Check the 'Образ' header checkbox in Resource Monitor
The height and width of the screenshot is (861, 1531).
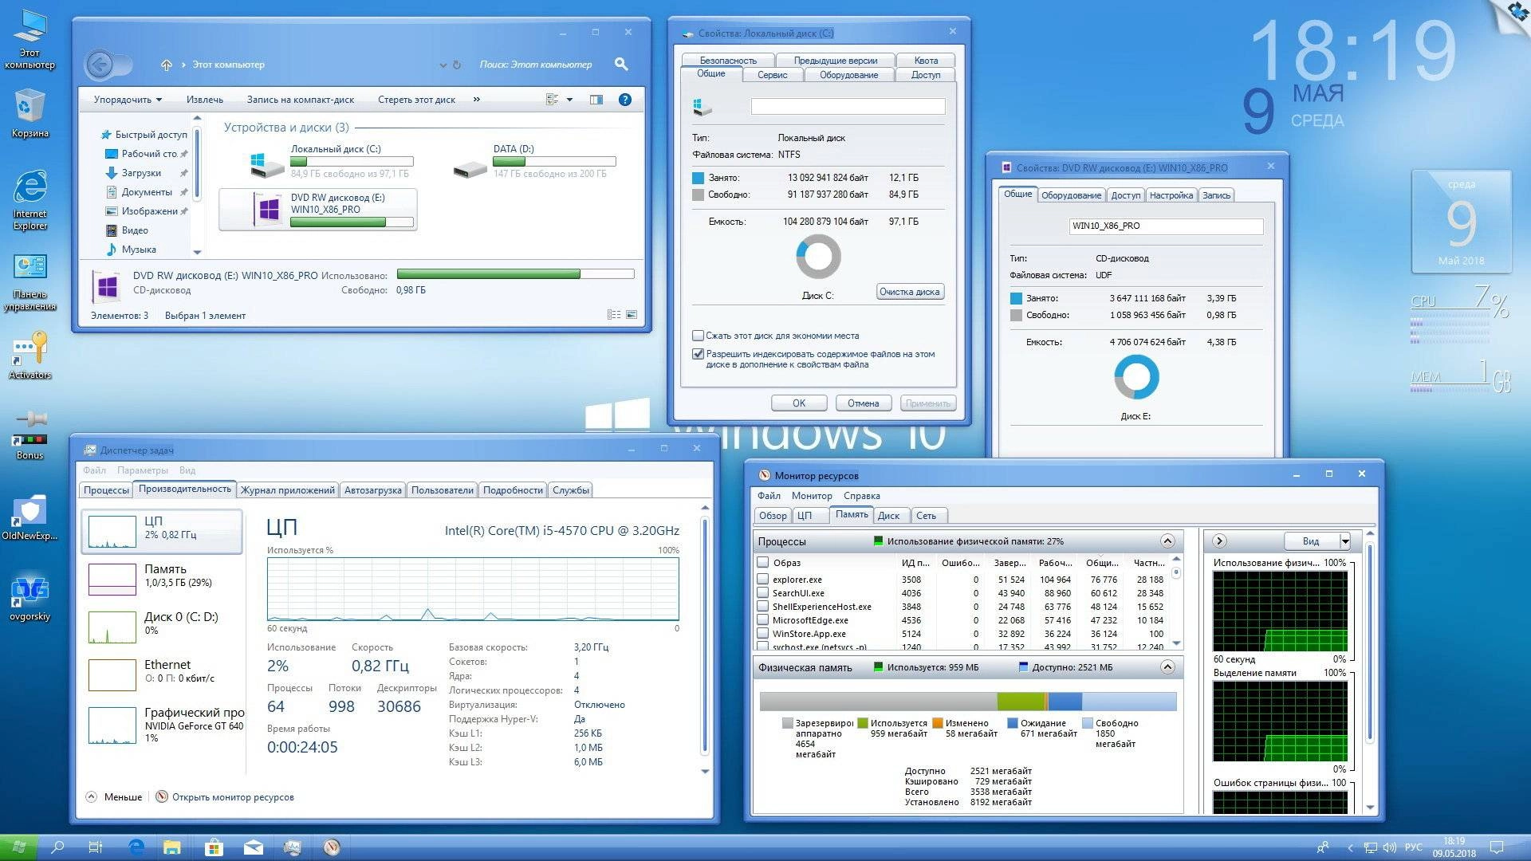(x=763, y=562)
